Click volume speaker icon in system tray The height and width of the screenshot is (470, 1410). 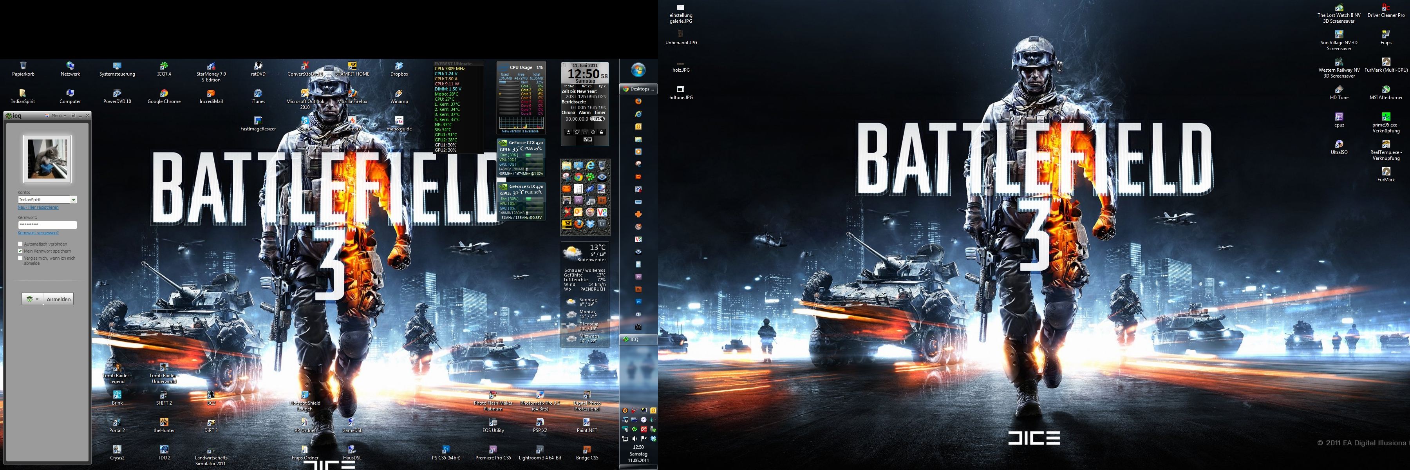point(635,439)
